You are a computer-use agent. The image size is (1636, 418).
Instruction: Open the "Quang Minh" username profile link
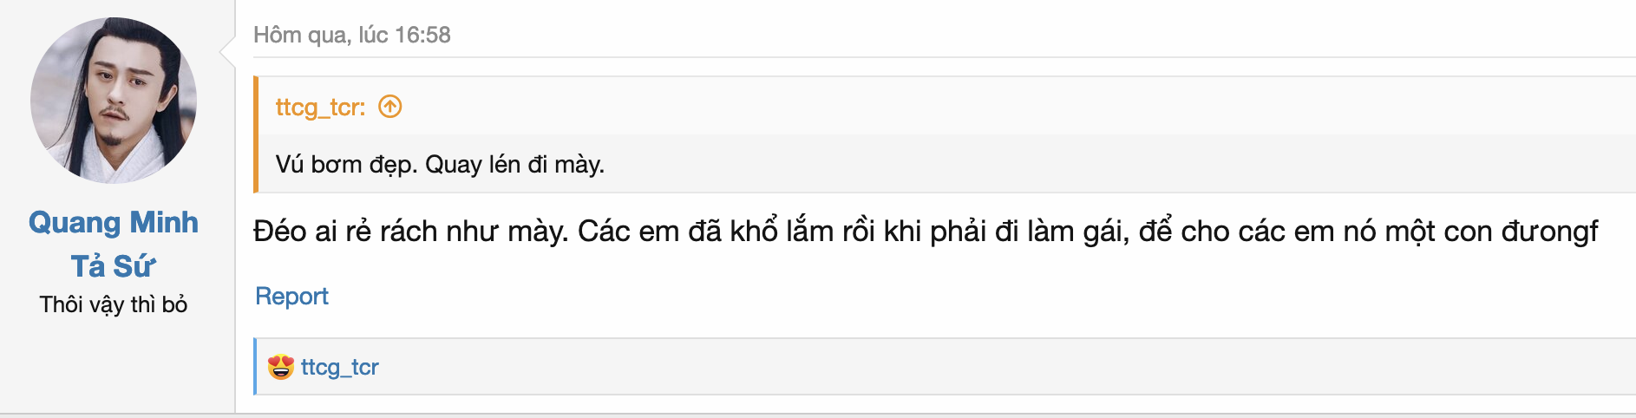coord(114,223)
